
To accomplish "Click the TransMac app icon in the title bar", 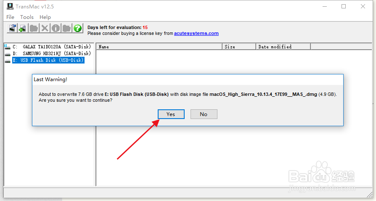I will pyautogui.click(x=10, y=6).
